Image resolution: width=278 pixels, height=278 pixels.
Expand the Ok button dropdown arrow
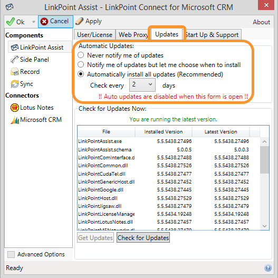[33, 22]
